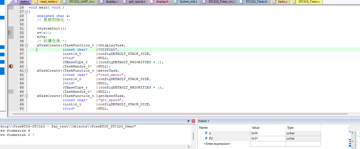Place cursor on a=0x01; line
The image size is (360, 149).
click(44, 33)
